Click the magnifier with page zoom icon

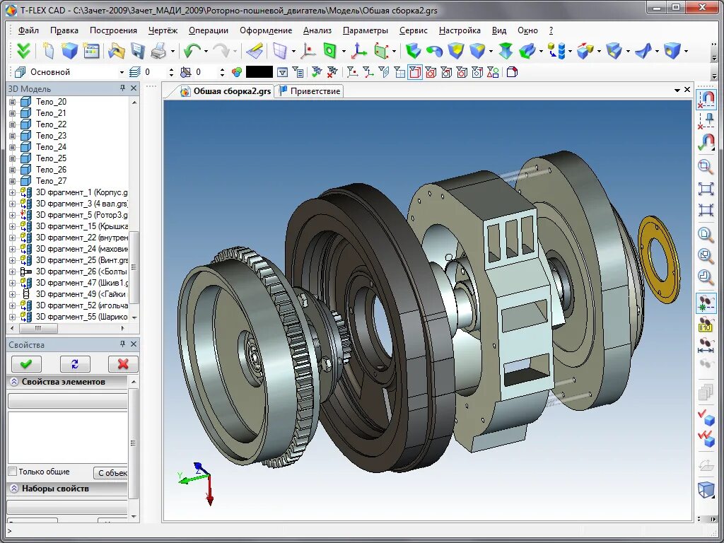[x=706, y=234]
